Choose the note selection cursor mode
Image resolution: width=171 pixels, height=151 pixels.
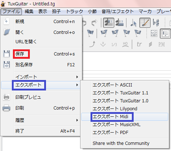tap(133, 23)
